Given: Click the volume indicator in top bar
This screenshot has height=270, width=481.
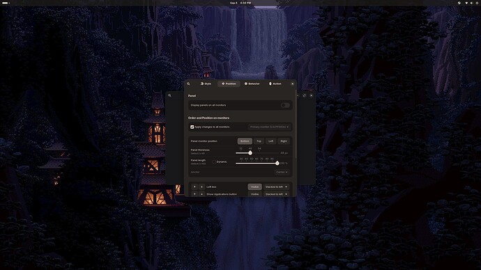Looking at the screenshot, I should tap(472, 3).
